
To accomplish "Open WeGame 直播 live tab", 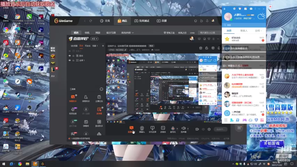I will (161, 21).
